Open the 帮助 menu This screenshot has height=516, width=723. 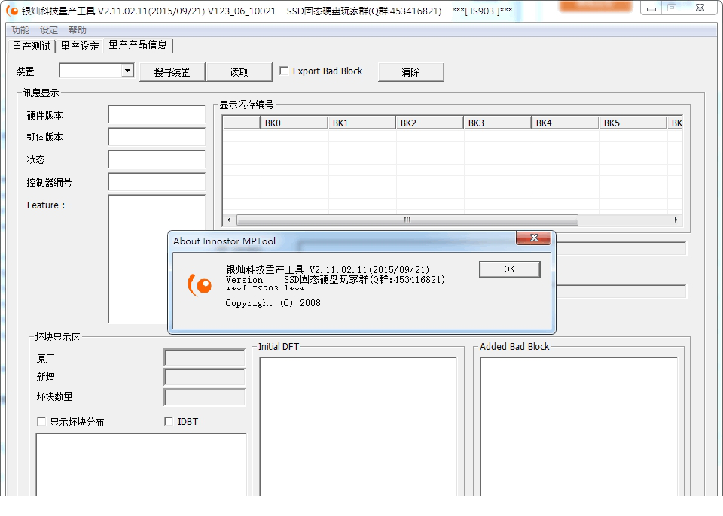(78, 30)
